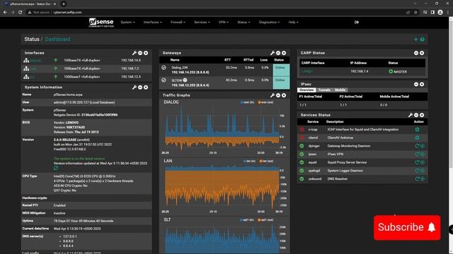Open the Help dropdown menu

click(x=293, y=22)
